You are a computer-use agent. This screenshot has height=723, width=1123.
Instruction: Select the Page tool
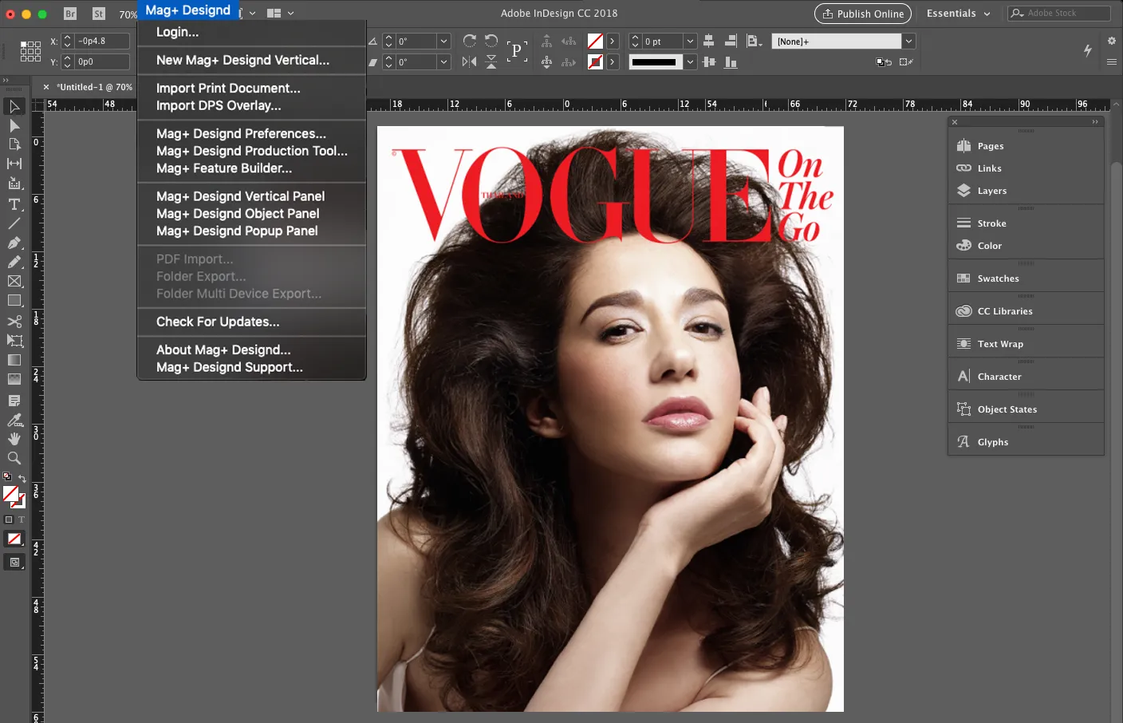(x=14, y=144)
